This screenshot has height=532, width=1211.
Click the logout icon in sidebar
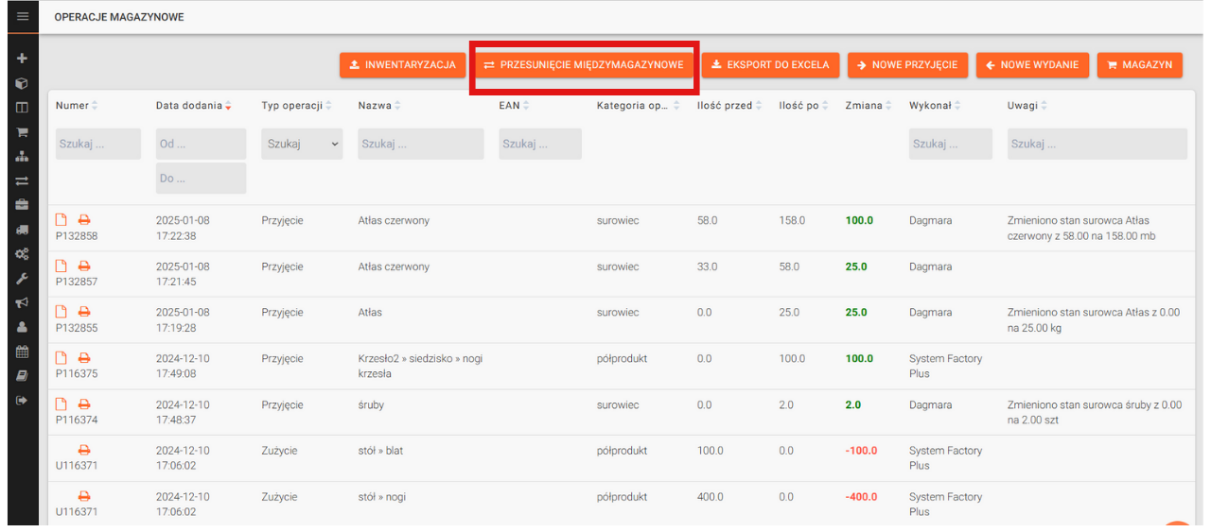click(23, 401)
